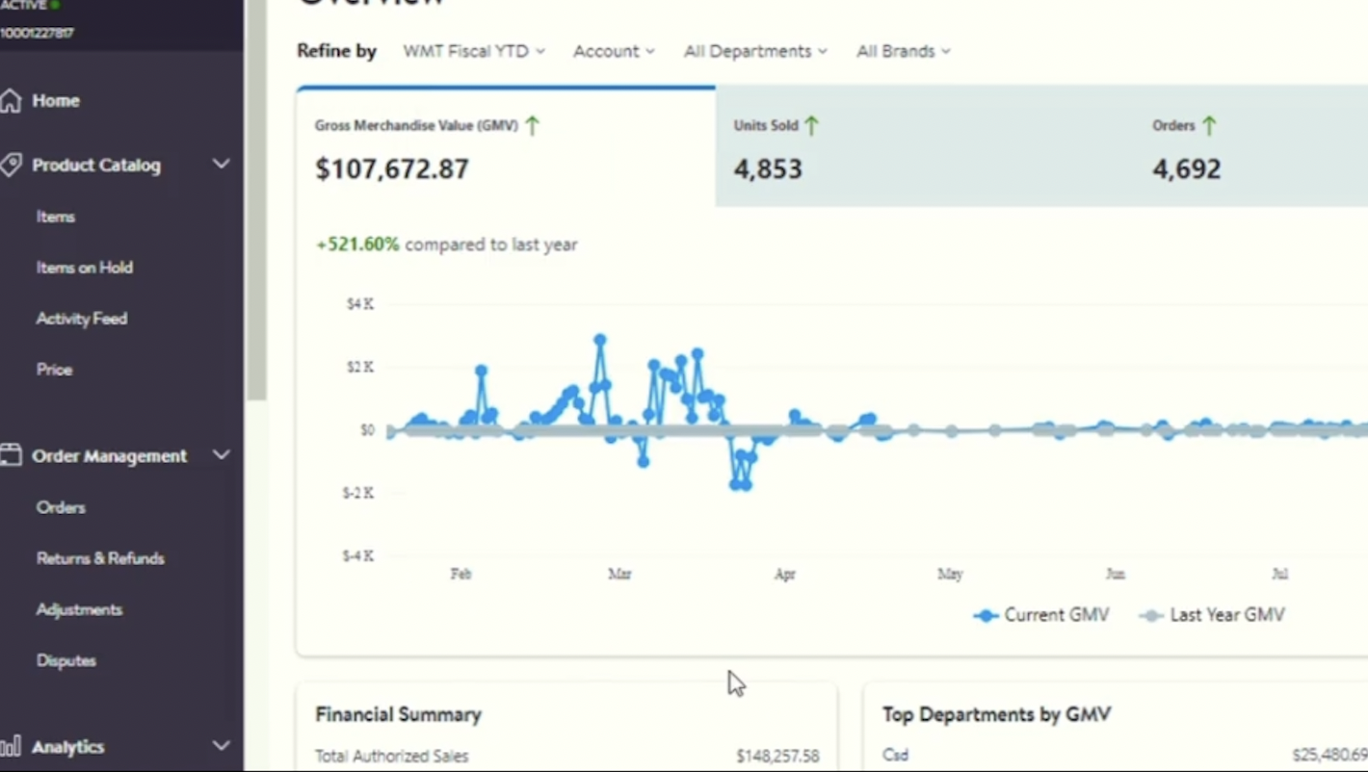The image size is (1368, 772).
Task: Open Product Catalog menu
Action: 96,166
